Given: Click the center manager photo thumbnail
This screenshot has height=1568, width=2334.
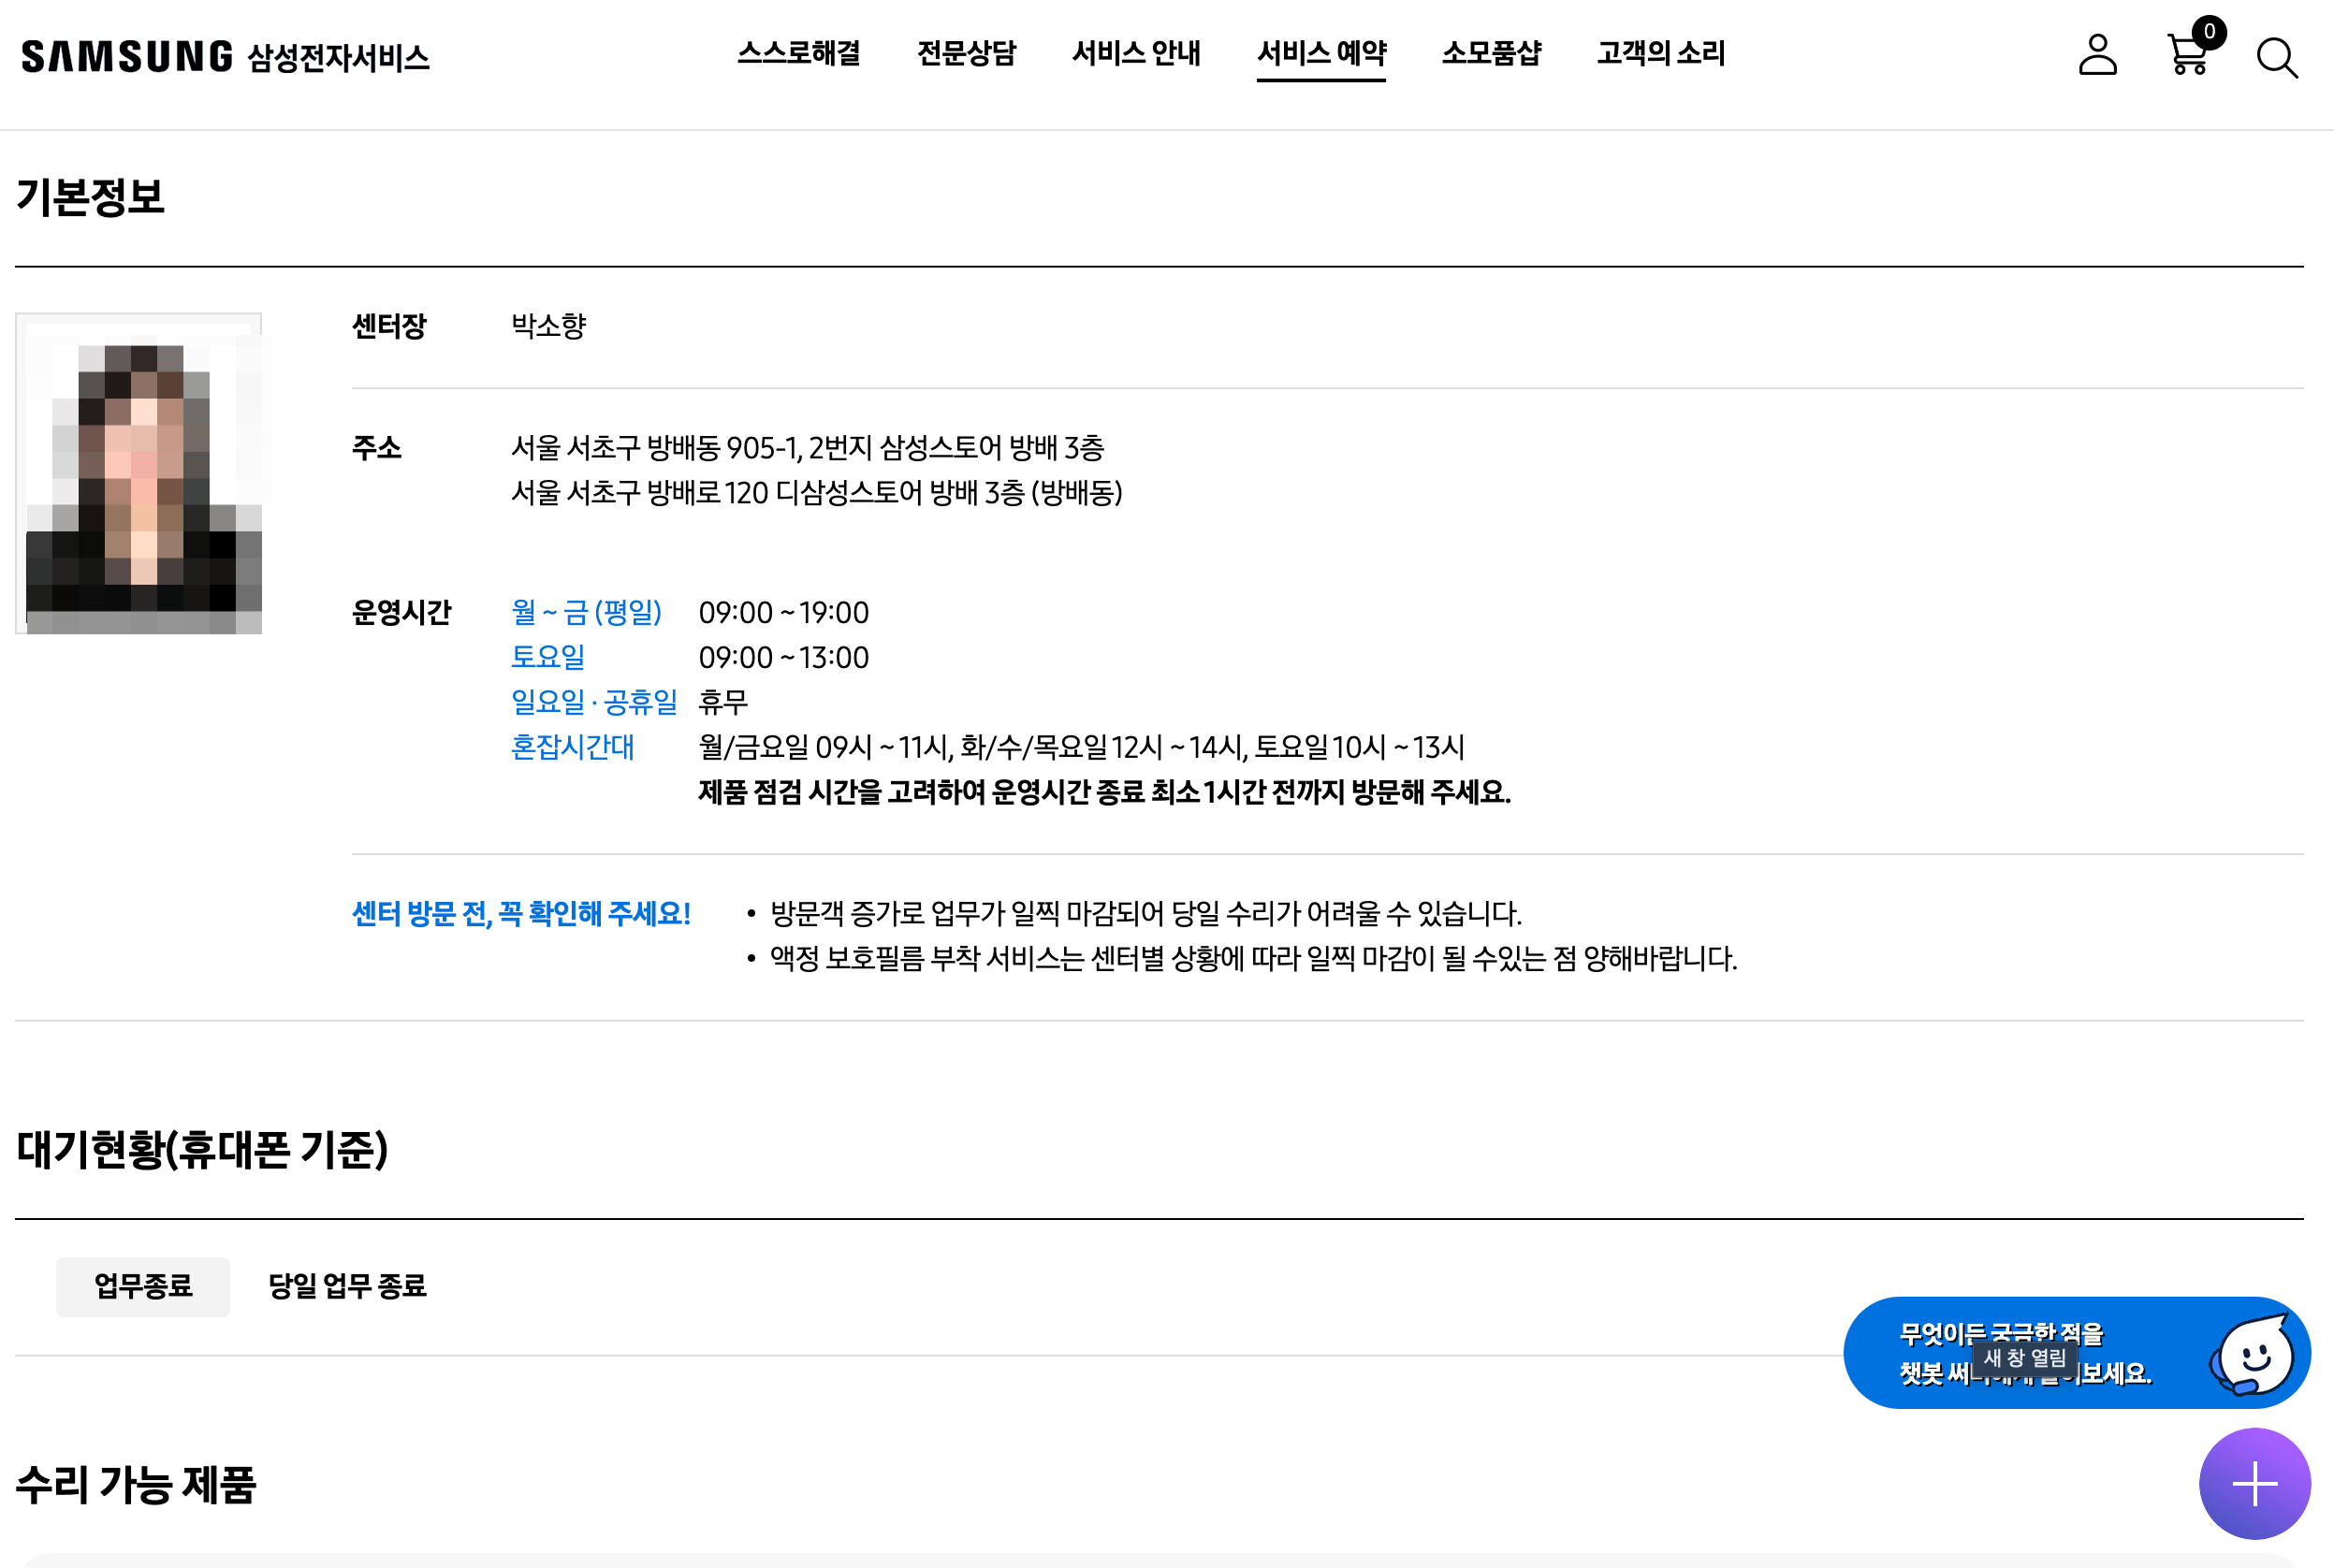Looking at the screenshot, I should tap(139, 473).
